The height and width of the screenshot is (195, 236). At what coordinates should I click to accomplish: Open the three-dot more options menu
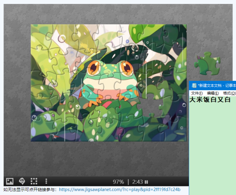(x=46, y=181)
